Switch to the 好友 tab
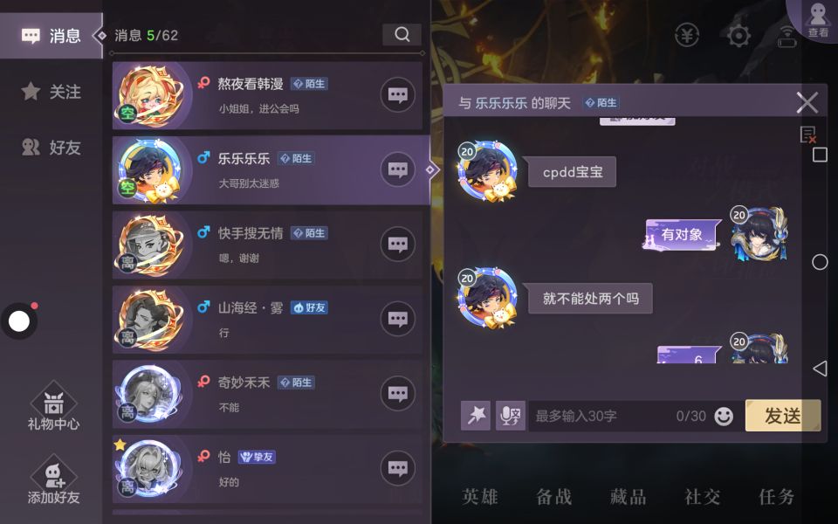838x524 pixels. pos(52,147)
